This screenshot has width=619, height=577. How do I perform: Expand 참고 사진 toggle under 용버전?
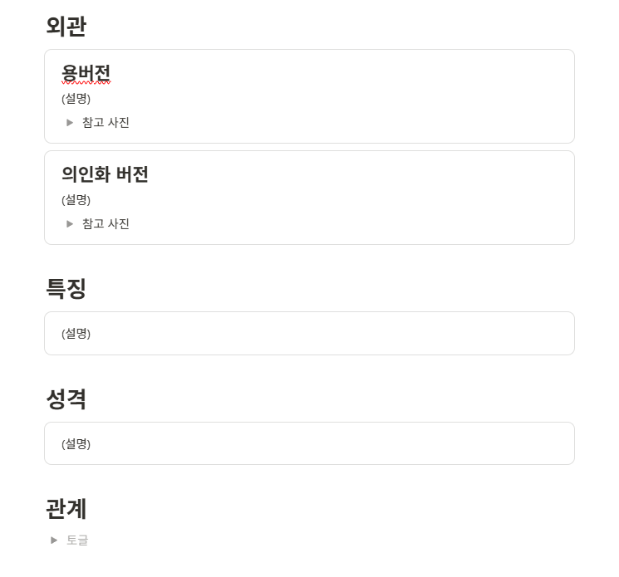[70, 123]
